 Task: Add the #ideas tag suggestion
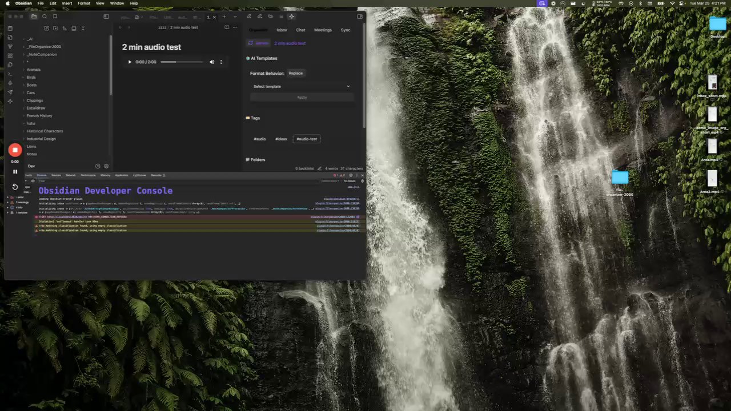click(281, 139)
